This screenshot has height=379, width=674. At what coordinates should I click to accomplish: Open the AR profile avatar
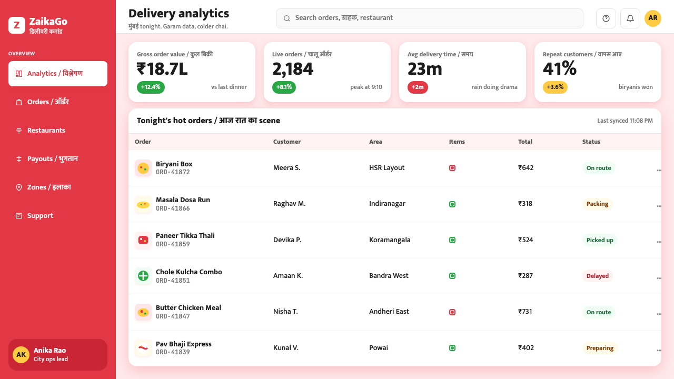[x=653, y=18]
